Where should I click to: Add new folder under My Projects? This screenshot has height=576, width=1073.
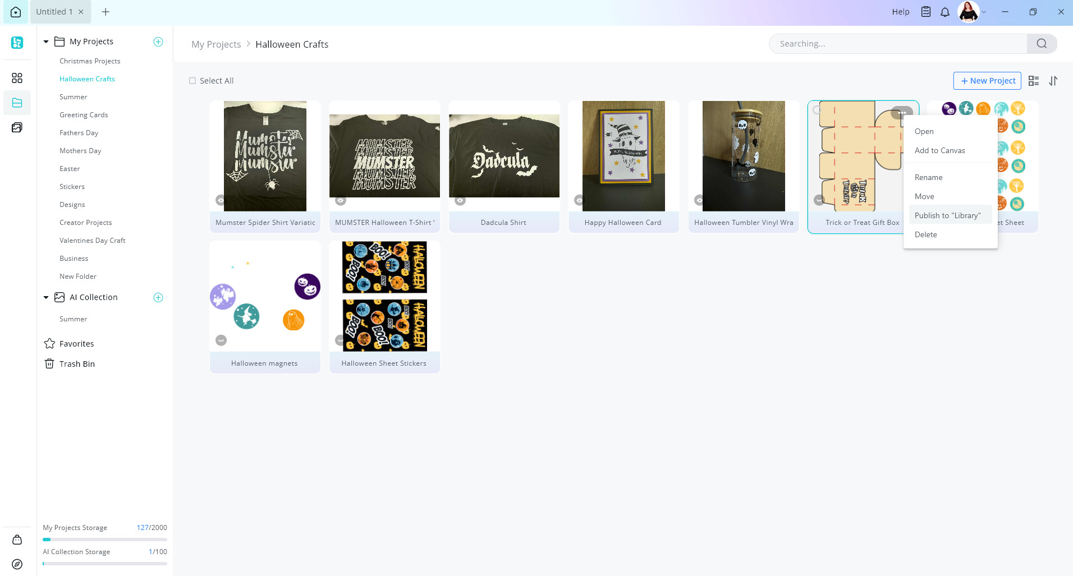[158, 42]
